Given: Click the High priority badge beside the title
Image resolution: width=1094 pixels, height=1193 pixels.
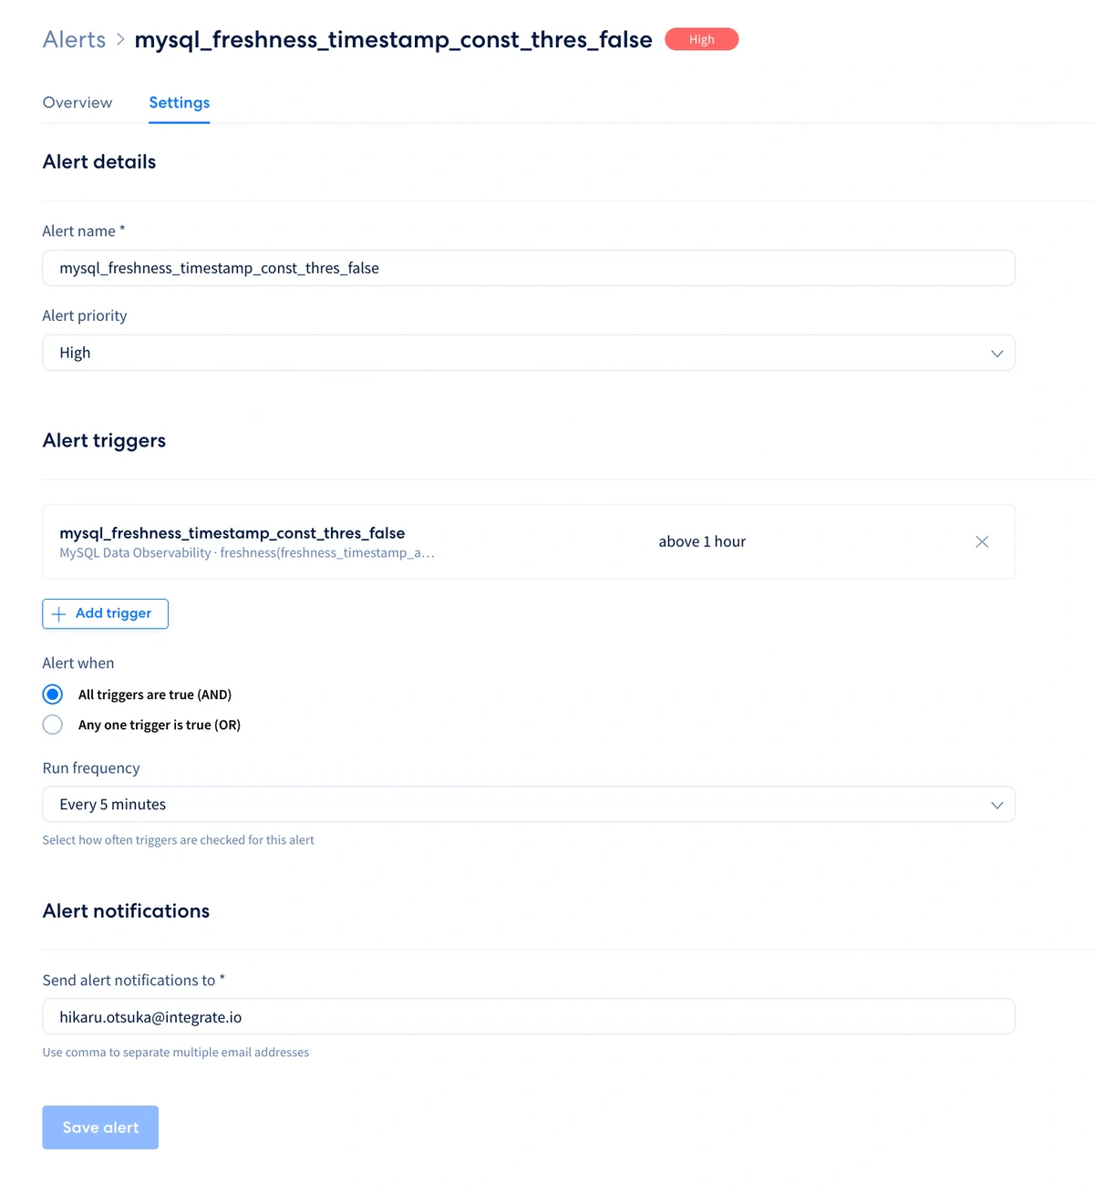Looking at the screenshot, I should coord(701,39).
